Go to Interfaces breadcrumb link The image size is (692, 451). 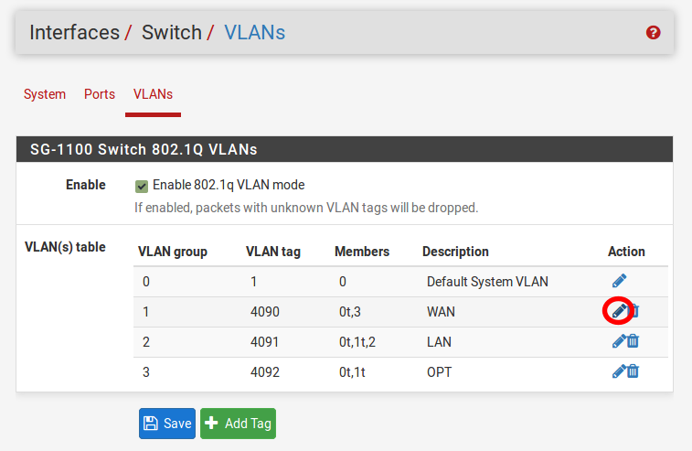click(74, 33)
